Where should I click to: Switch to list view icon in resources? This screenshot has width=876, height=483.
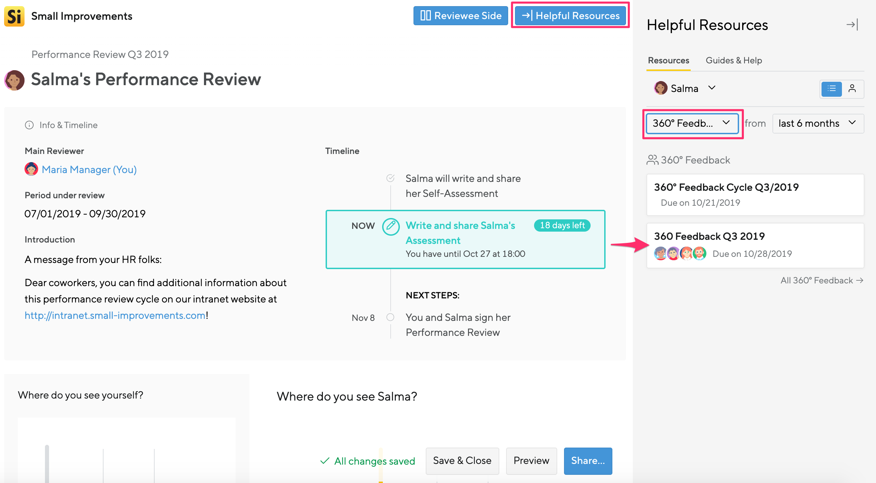coord(831,89)
